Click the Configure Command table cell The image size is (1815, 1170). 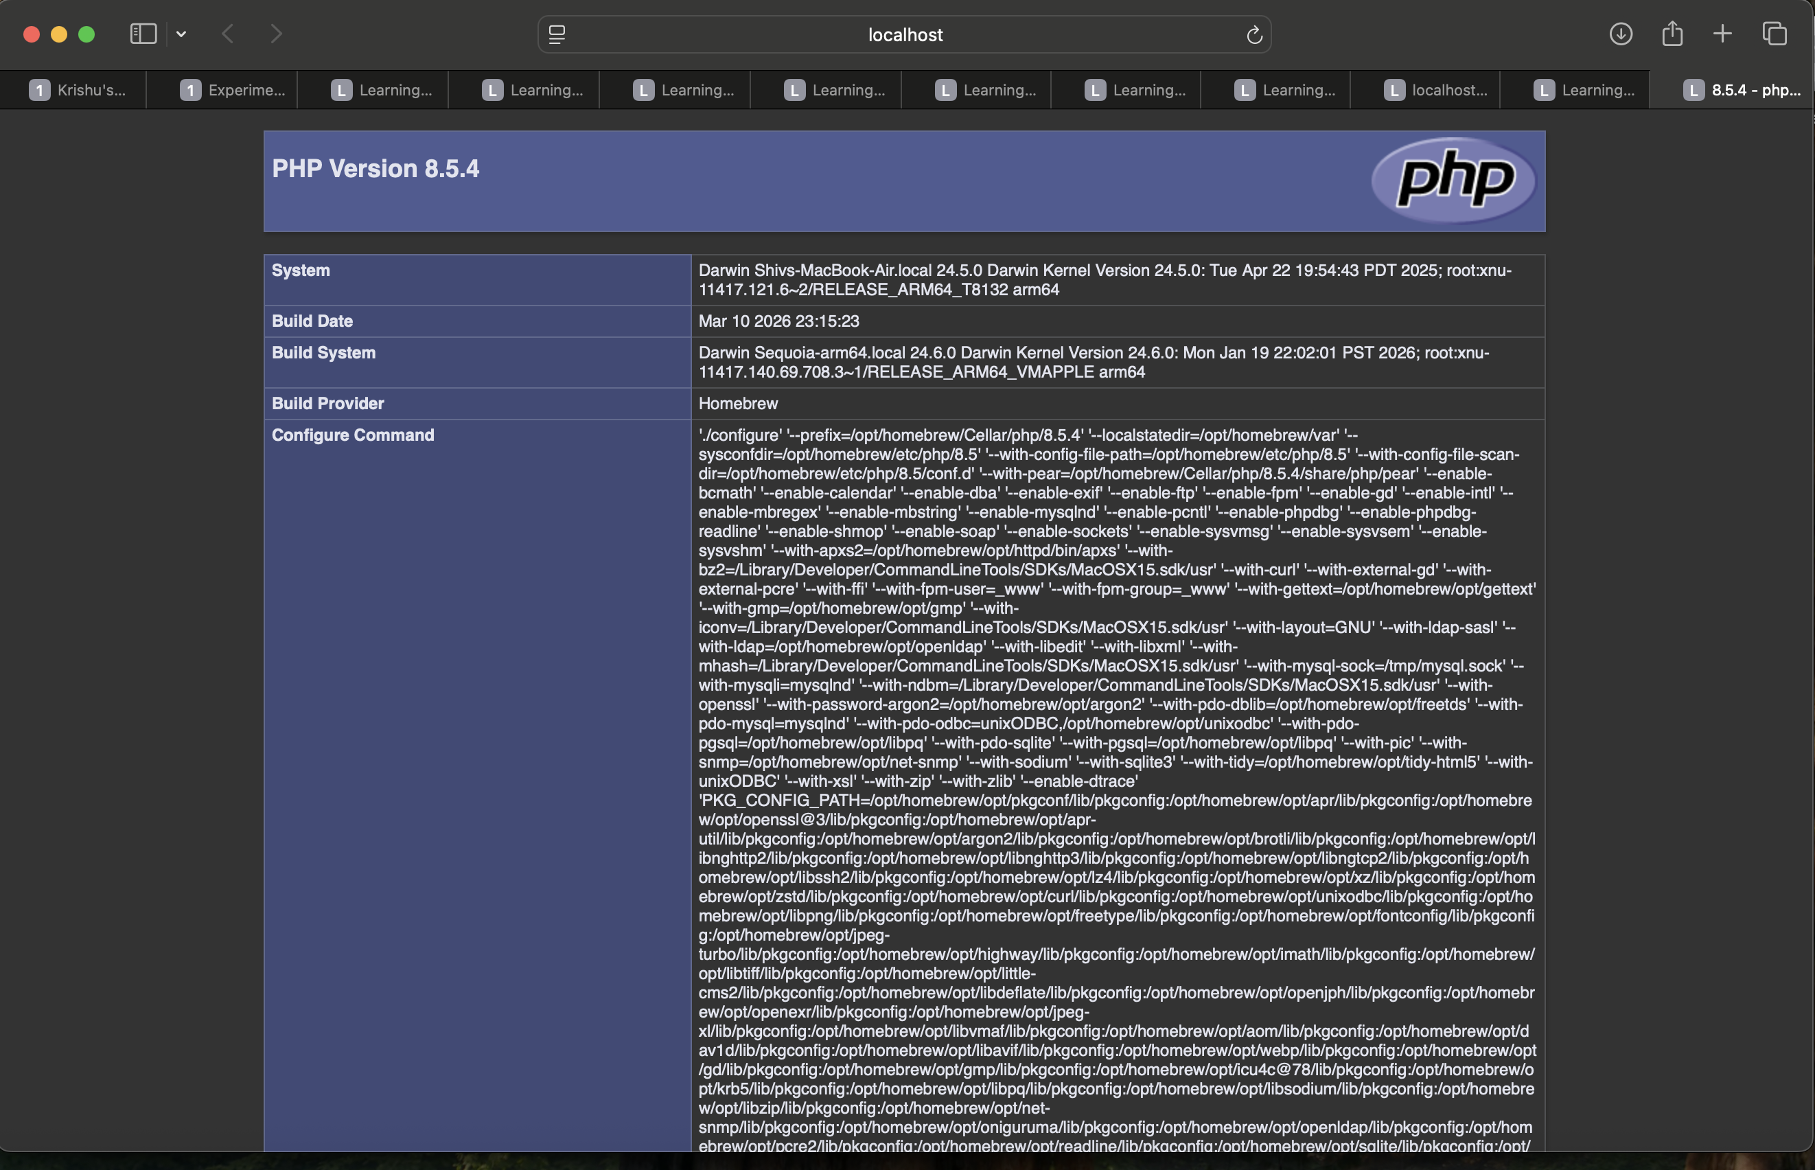pos(353,435)
